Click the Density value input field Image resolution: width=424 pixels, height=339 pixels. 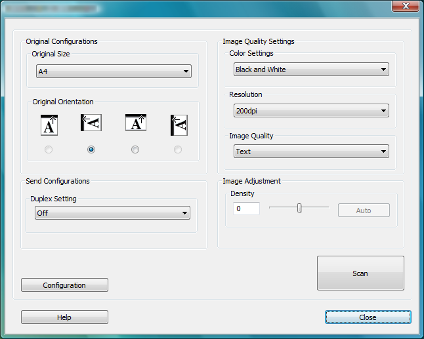(246, 209)
